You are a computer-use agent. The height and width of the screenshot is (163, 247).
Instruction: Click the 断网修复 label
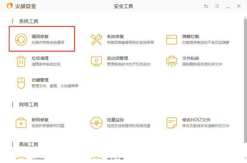coord(40,120)
